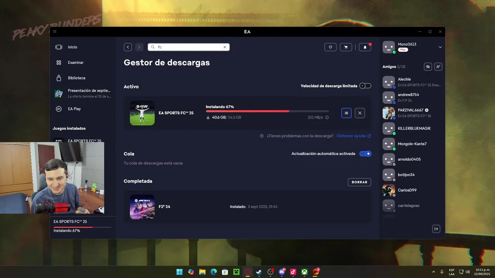Expand the Mono0613 profile dropdown

tap(440, 47)
